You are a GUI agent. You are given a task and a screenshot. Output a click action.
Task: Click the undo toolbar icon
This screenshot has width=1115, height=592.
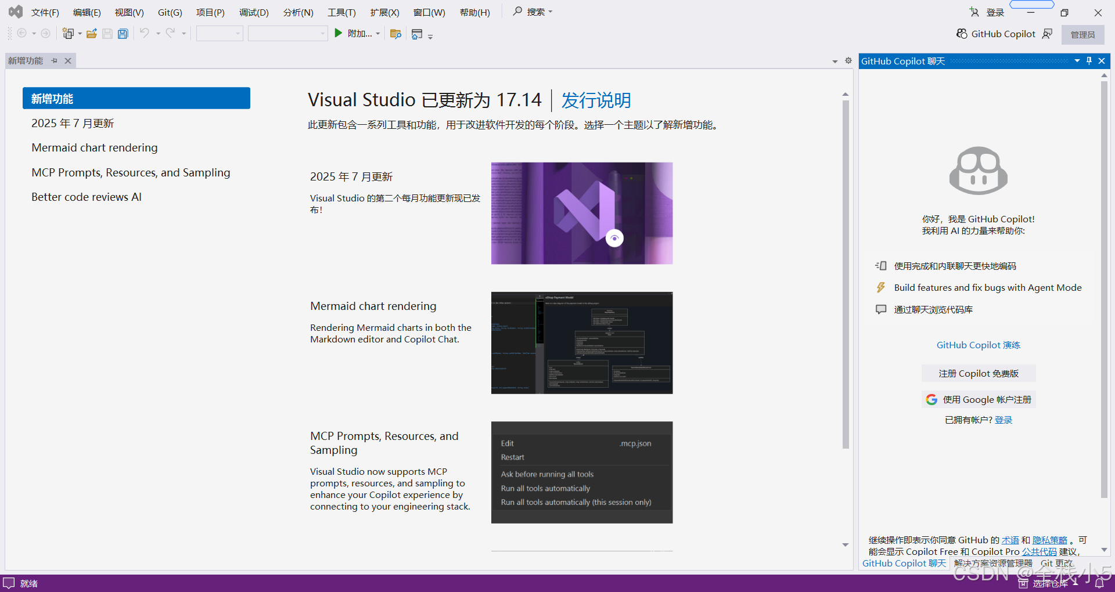(x=145, y=33)
